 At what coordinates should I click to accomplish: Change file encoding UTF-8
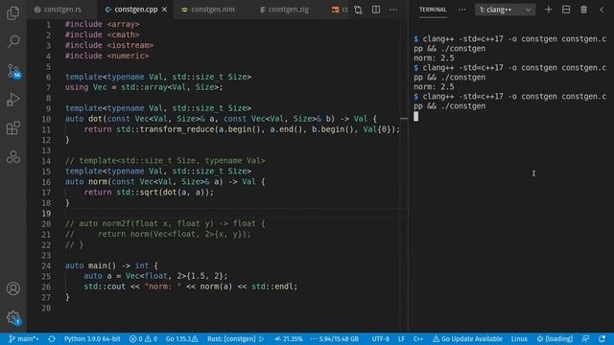pyautogui.click(x=380, y=338)
